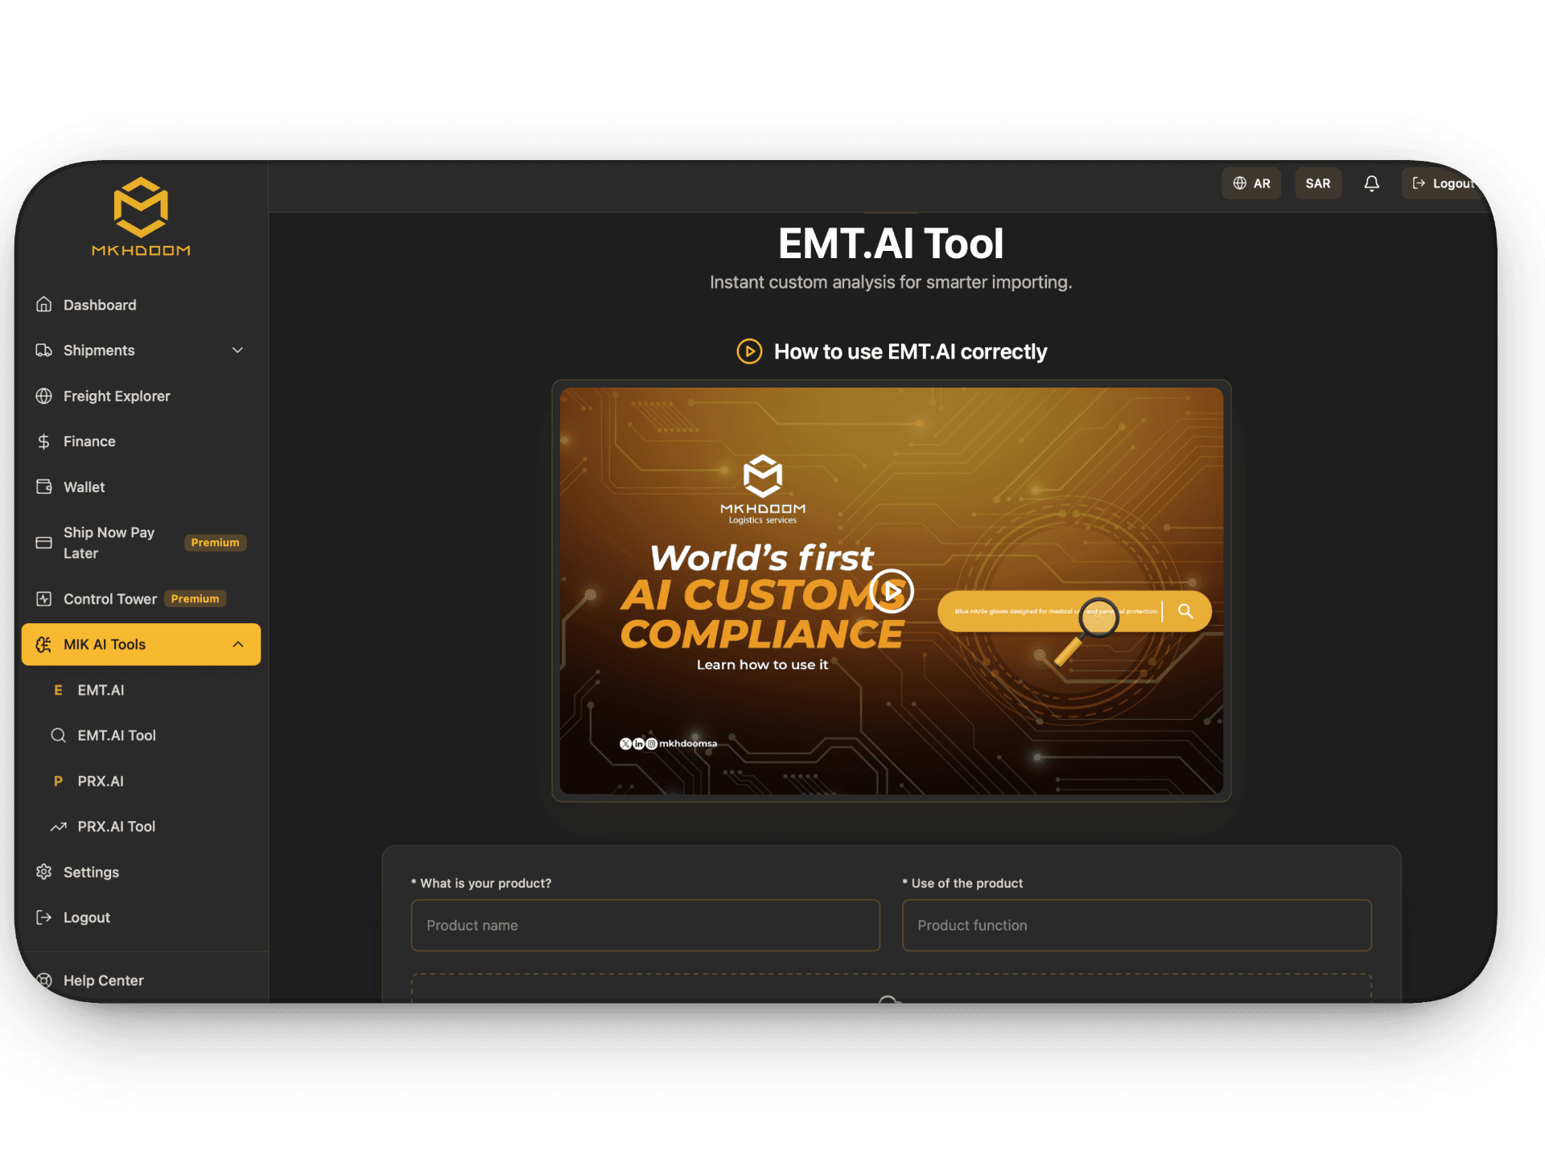Open Freight Explorer menu item
This screenshot has width=1545, height=1158.
coord(141,396)
